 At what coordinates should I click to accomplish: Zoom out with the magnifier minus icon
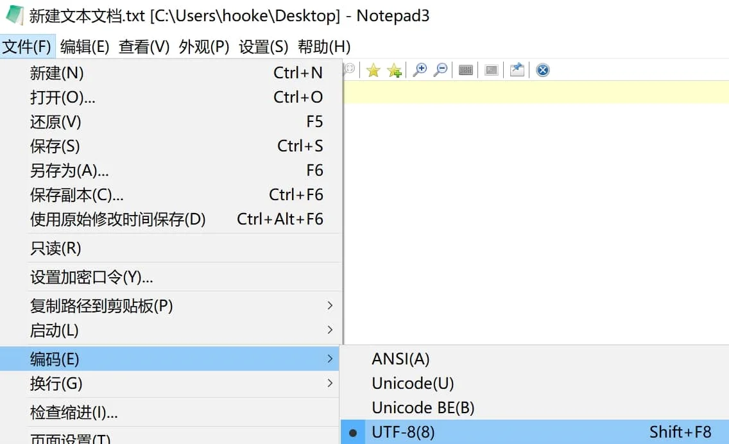440,70
